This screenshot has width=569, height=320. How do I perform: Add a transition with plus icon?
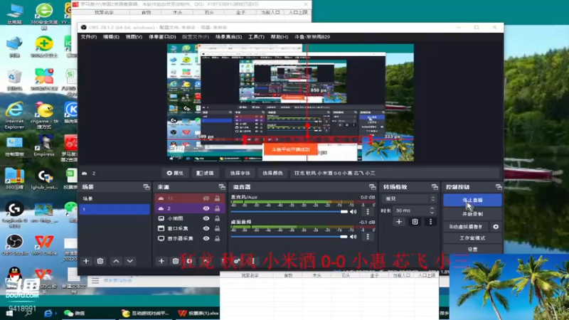[399, 222]
